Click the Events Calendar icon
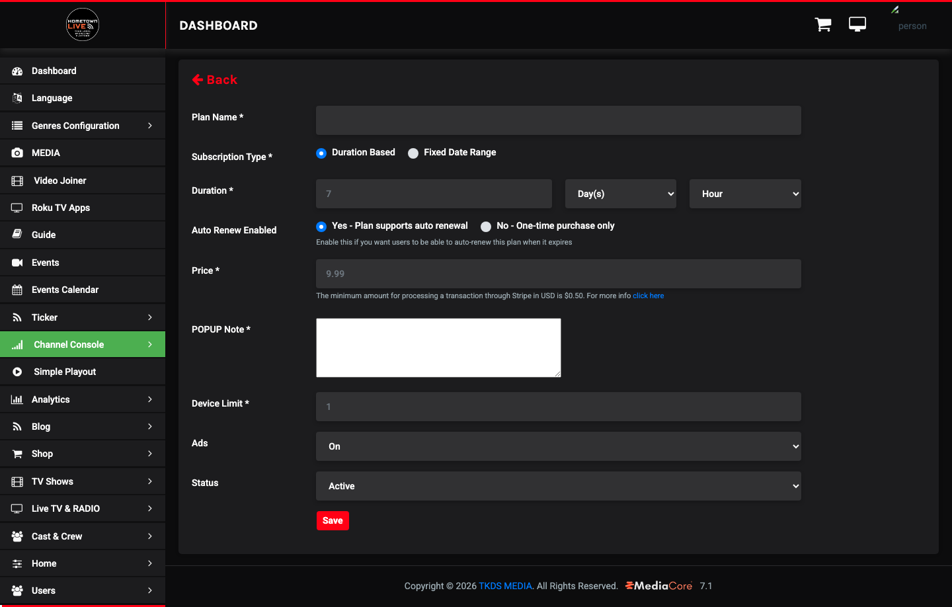This screenshot has width=952, height=607. (x=17, y=290)
